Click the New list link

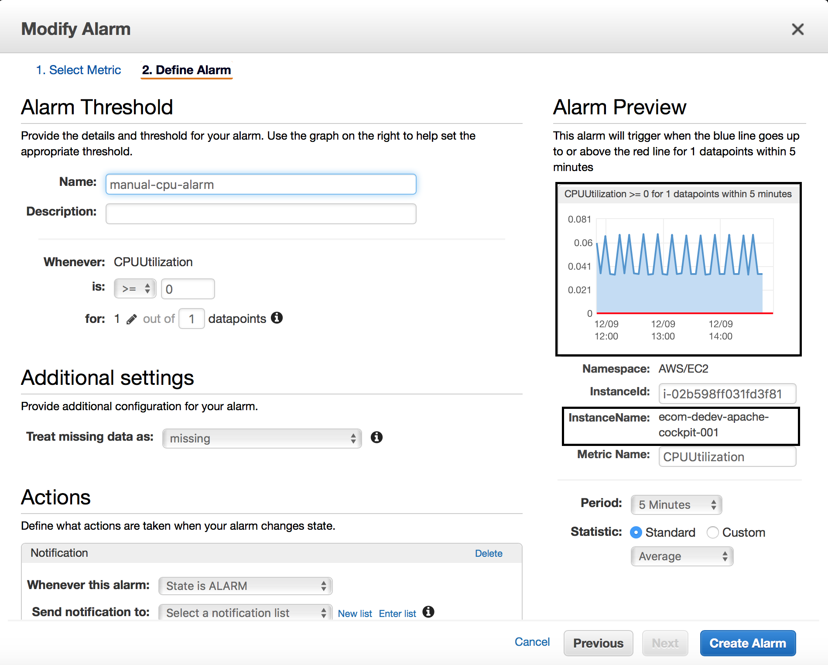click(355, 614)
